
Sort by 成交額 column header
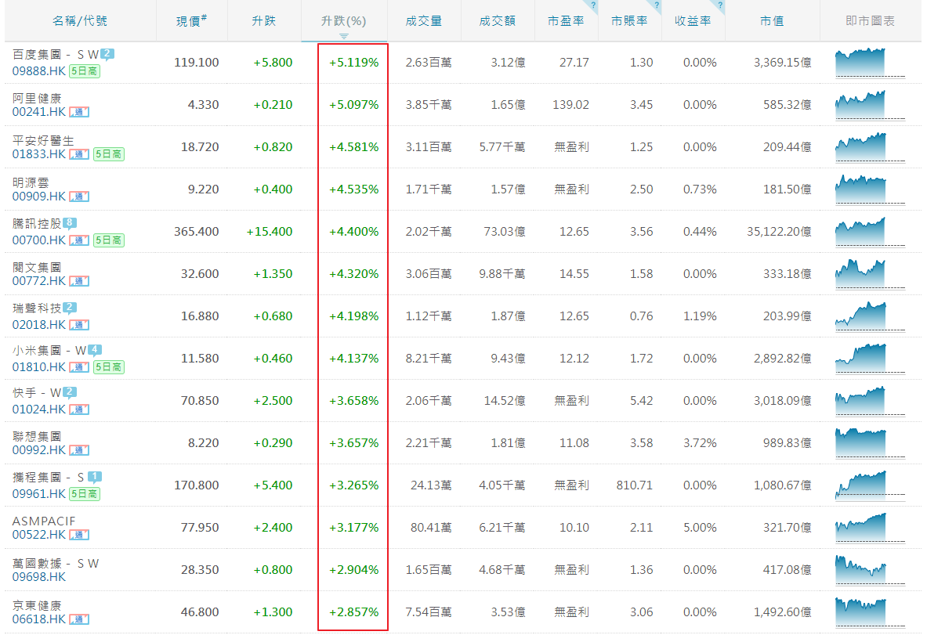pos(498,21)
